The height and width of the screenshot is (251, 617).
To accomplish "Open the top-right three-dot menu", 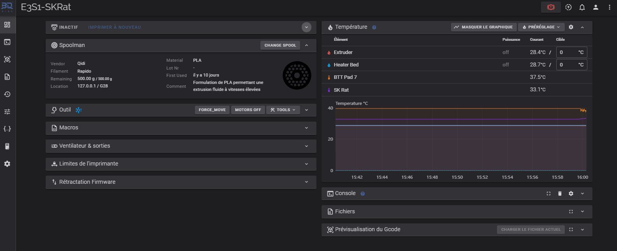I will click(x=610, y=7).
